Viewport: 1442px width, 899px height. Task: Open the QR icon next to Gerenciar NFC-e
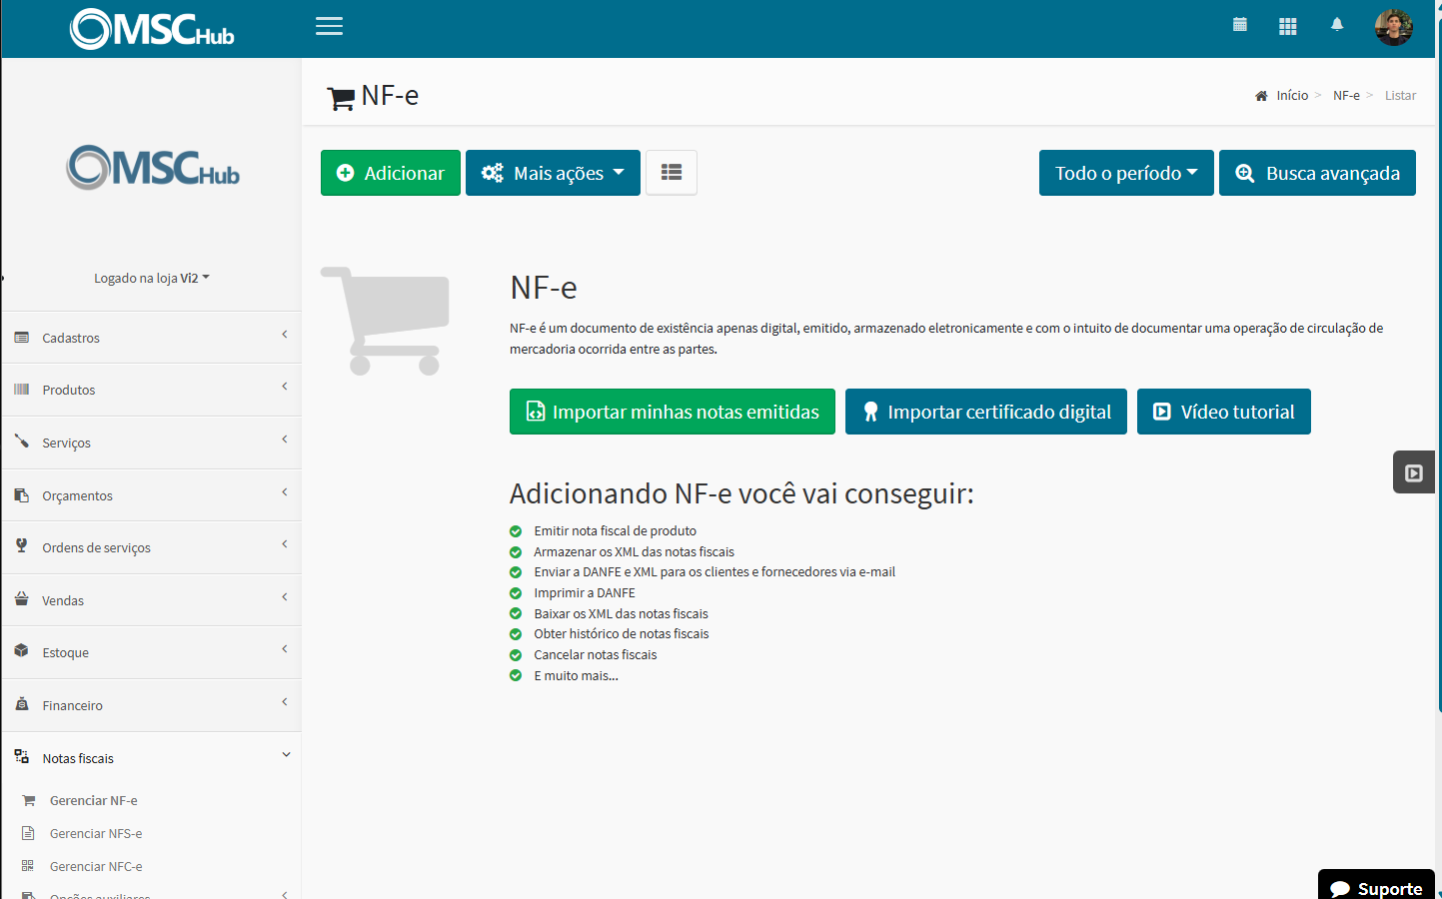click(30, 865)
